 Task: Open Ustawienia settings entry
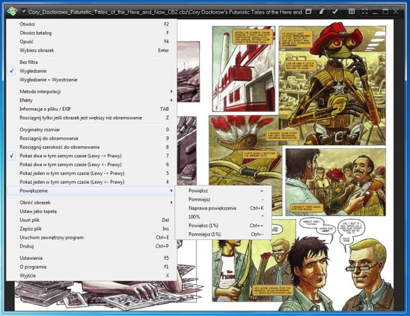(92, 258)
